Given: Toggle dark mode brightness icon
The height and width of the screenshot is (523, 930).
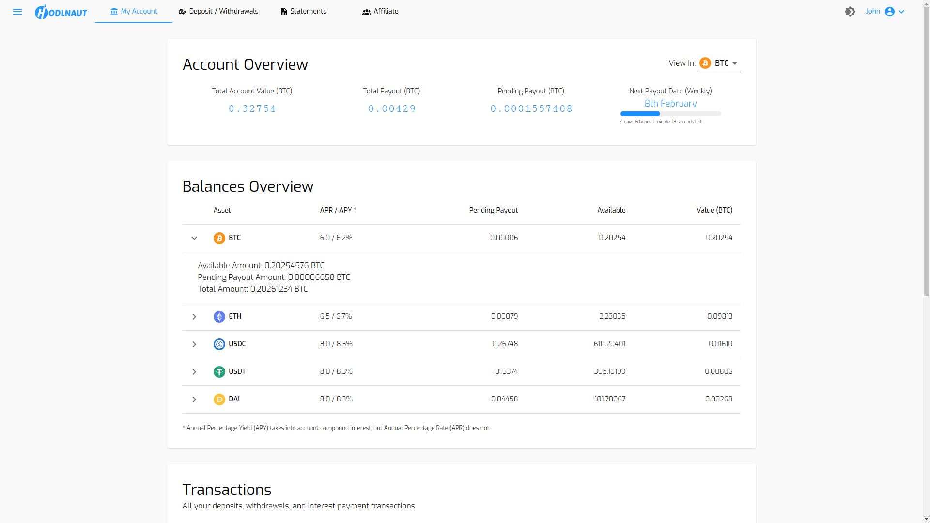Looking at the screenshot, I should pos(850,12).
